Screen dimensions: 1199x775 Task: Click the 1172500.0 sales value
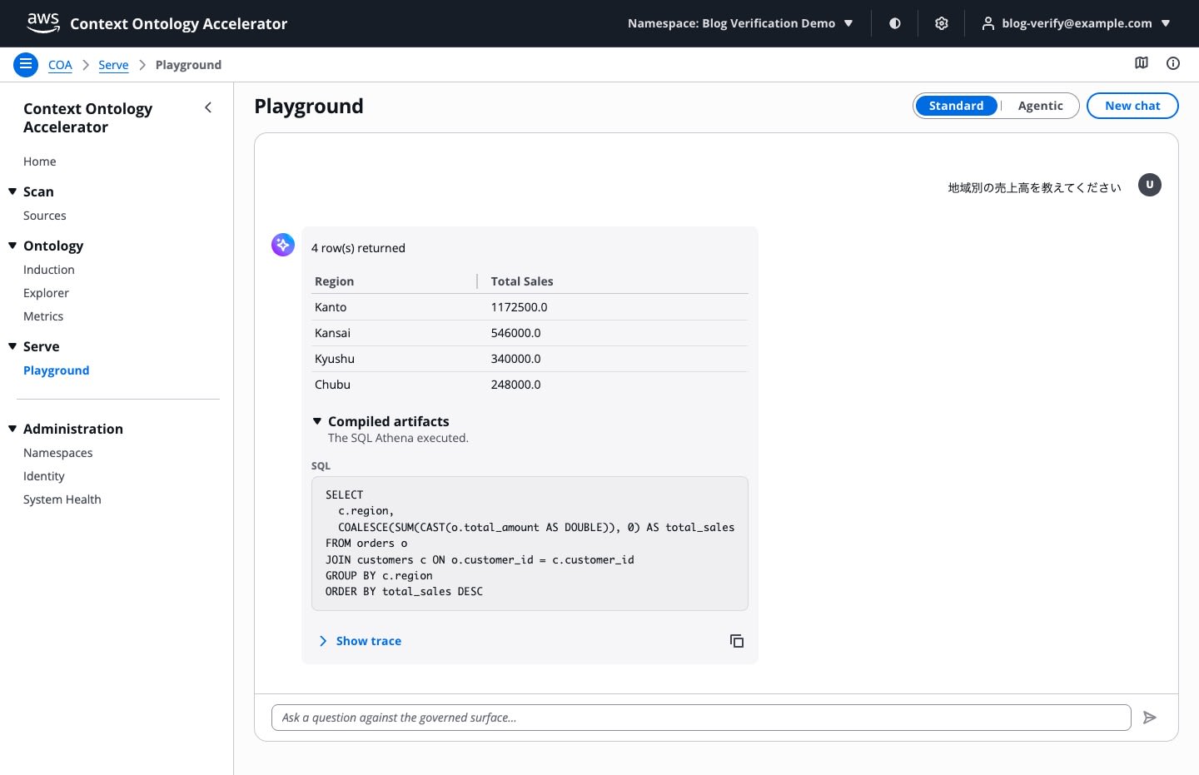(520, 307)
